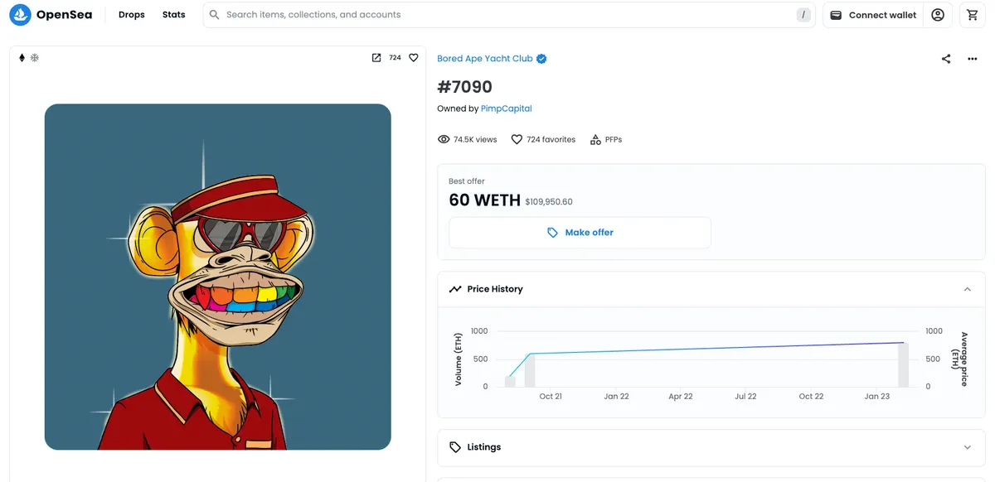Open NFT image in new tab icon
This screenshot has width=995, height=482.
point(376,58)
